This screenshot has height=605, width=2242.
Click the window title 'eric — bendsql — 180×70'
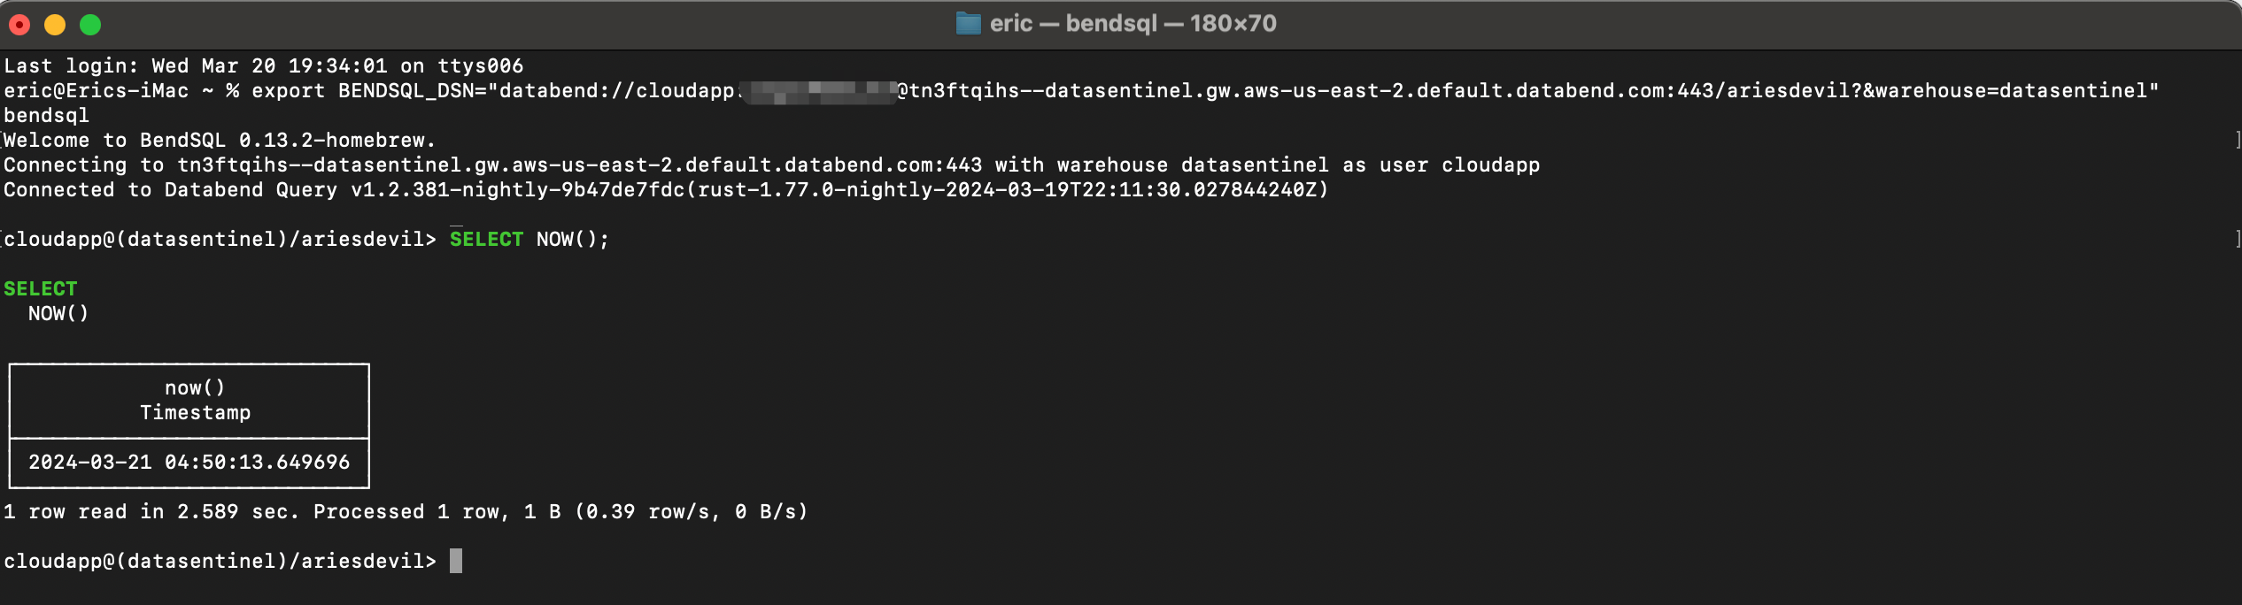coord(1133,24)
